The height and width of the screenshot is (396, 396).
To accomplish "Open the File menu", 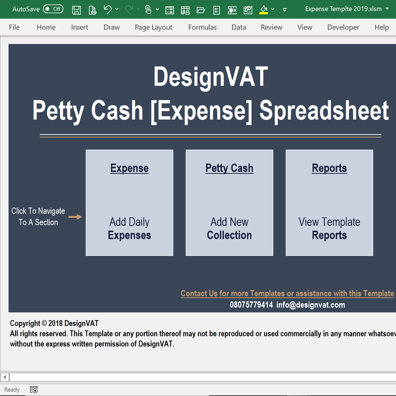I will [14, 27].
